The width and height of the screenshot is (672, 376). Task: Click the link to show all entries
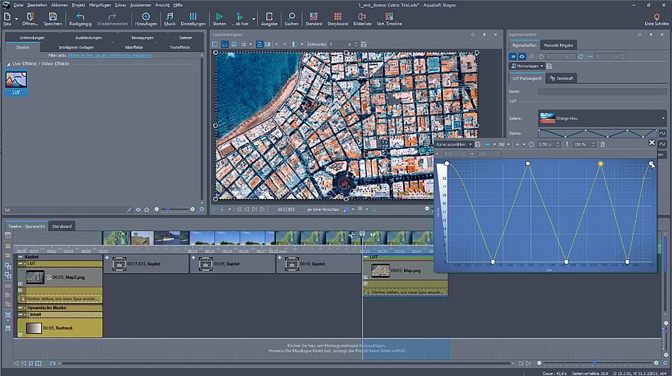(x=110, y=55)
